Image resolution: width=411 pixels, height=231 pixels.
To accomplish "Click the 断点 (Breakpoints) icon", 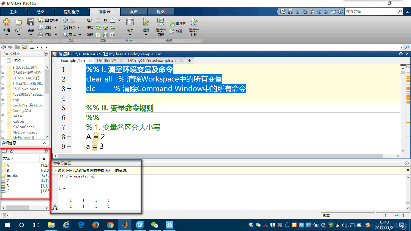I will click(x=130, y=22).
